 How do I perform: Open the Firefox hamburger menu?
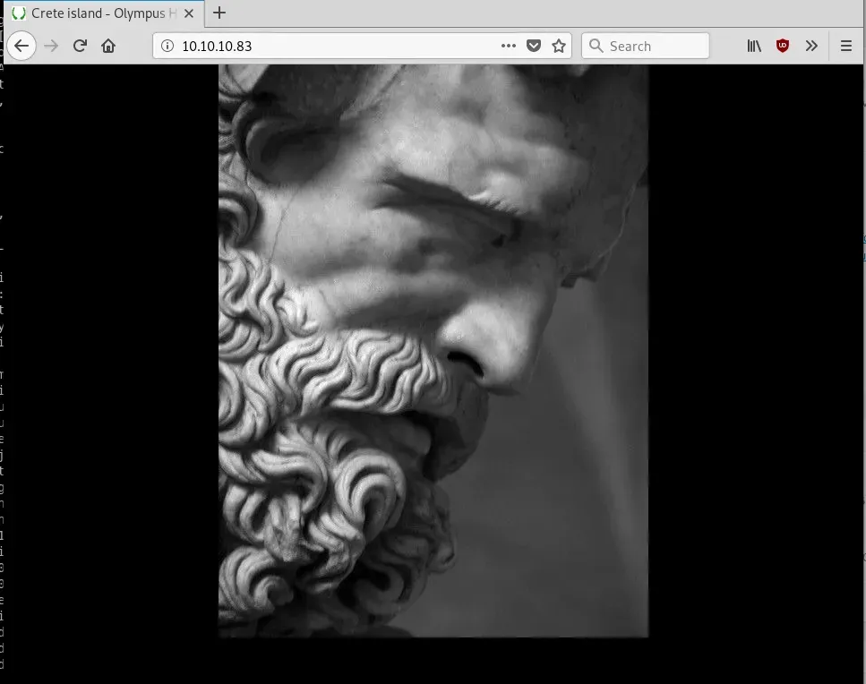[x=846, y=47]
